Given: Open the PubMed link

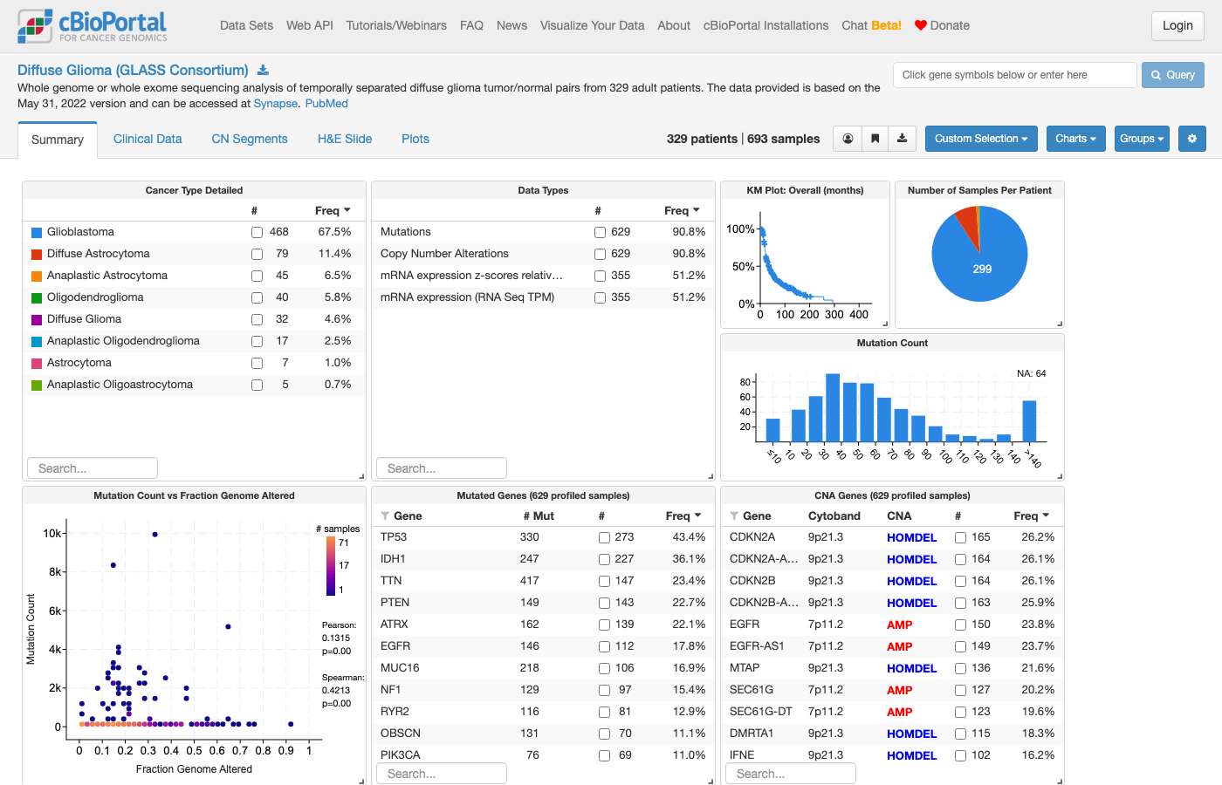Looking at the screenshot, I should tap(326, 103).
